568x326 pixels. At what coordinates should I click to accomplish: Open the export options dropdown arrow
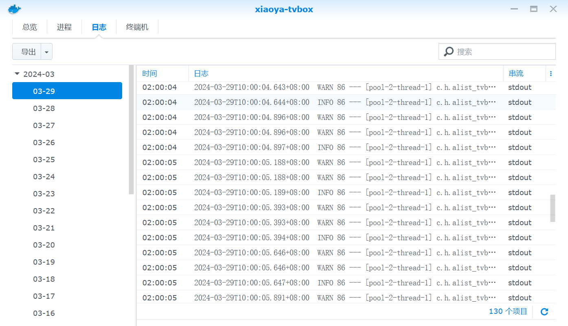tap(46, 51)
